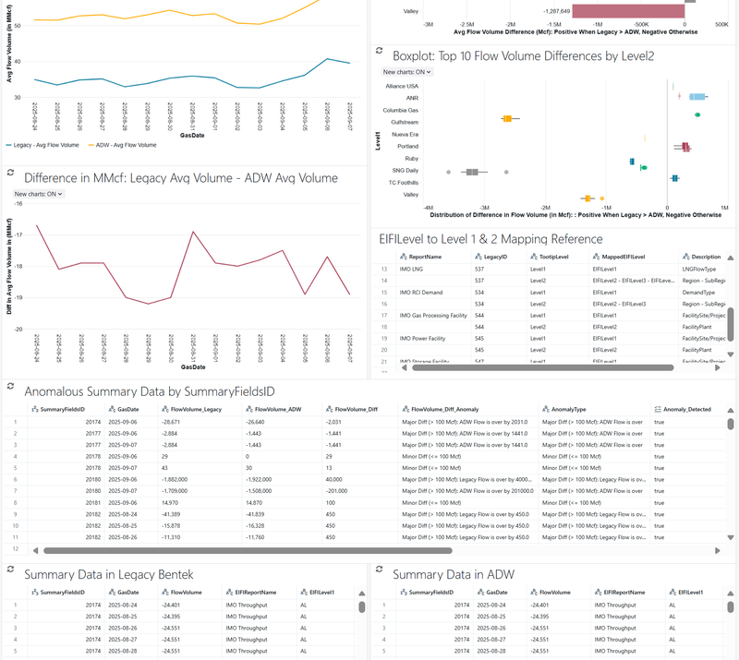Click the type icon on FlowVolume_Legacy column
Viewport: 739px width, 660px height.
tap(164, 409)
